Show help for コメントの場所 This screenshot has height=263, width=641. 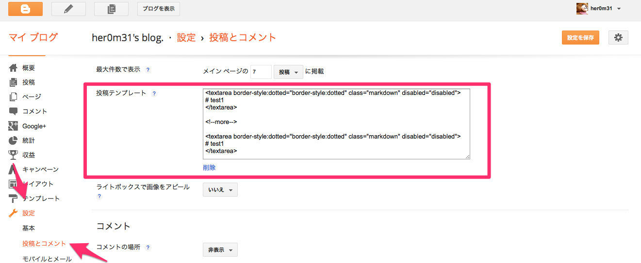click(148, 248)
